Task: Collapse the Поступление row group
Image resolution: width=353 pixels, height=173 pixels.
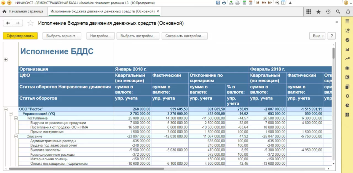Action: 16,118
